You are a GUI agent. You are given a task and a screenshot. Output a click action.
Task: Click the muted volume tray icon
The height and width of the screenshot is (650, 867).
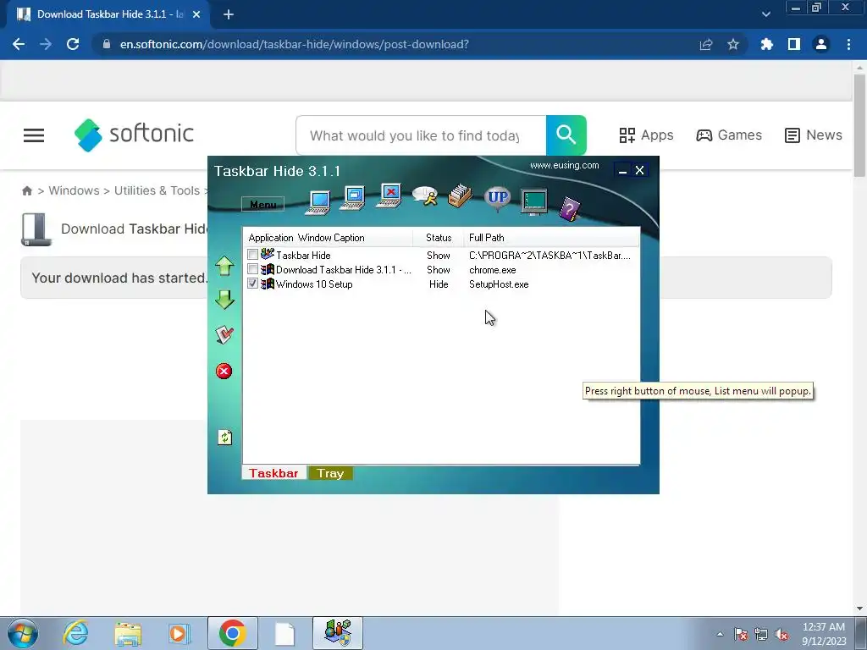tap(781, 635)
